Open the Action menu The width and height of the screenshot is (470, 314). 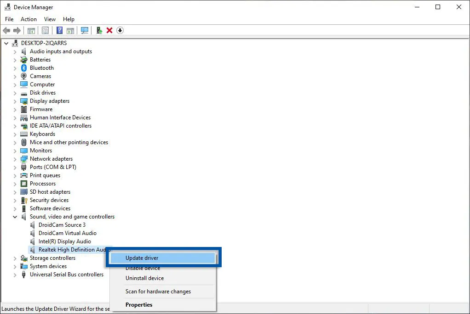(x=29, y=19)
